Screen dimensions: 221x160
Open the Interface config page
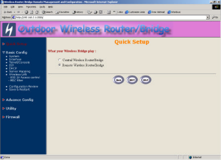(15, 59)
